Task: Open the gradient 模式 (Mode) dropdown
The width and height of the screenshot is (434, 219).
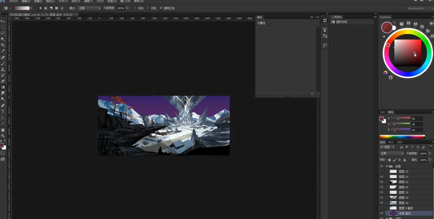Action: click(x=89, y=8)
